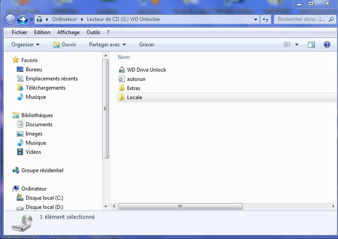Select Groupe résidentiel in navigation pane

38,170
